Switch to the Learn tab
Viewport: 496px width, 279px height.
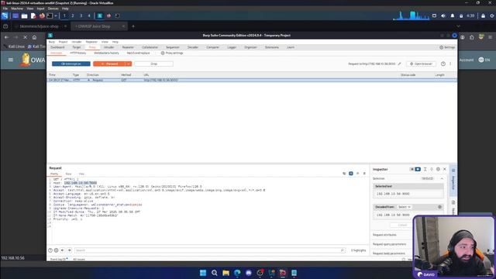[291, 47]
